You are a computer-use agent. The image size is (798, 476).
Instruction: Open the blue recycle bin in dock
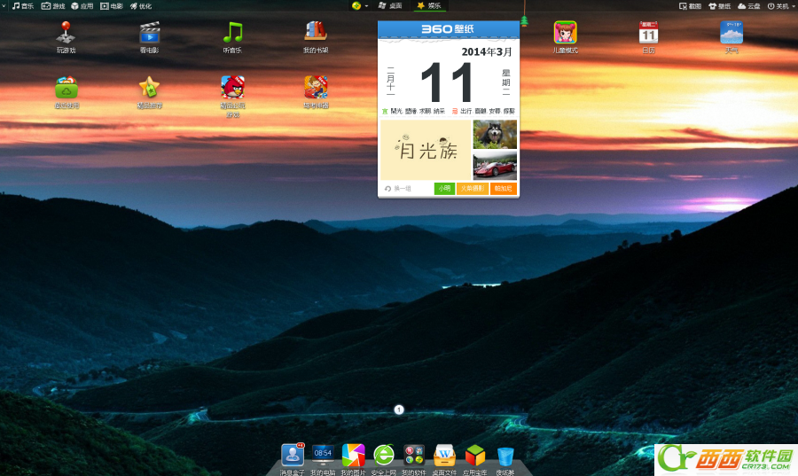(505, 456)
